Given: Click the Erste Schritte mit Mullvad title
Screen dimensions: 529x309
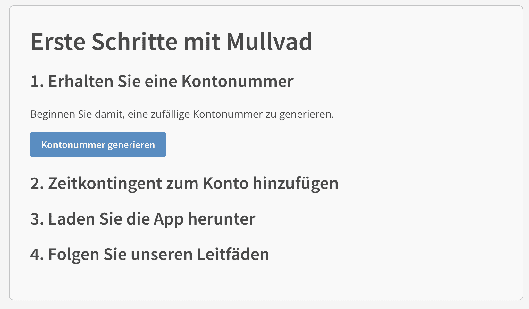Looking at the screenshot, I should pos(171,42).
